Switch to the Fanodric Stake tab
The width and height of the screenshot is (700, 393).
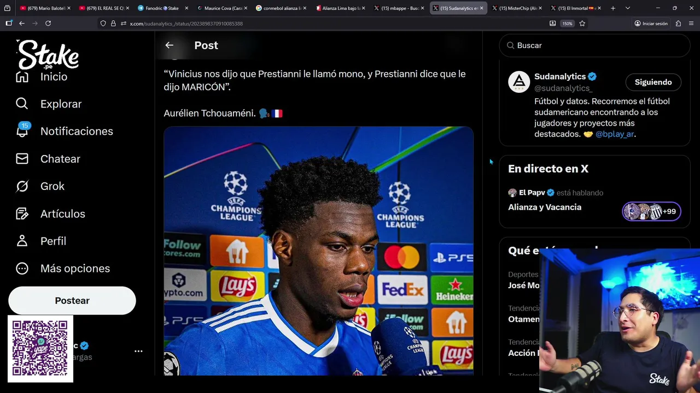click(x=162, y=8)
